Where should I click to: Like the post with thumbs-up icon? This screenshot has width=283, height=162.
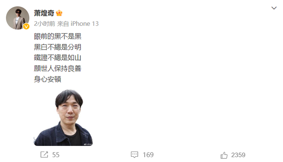tap(224, 155)
